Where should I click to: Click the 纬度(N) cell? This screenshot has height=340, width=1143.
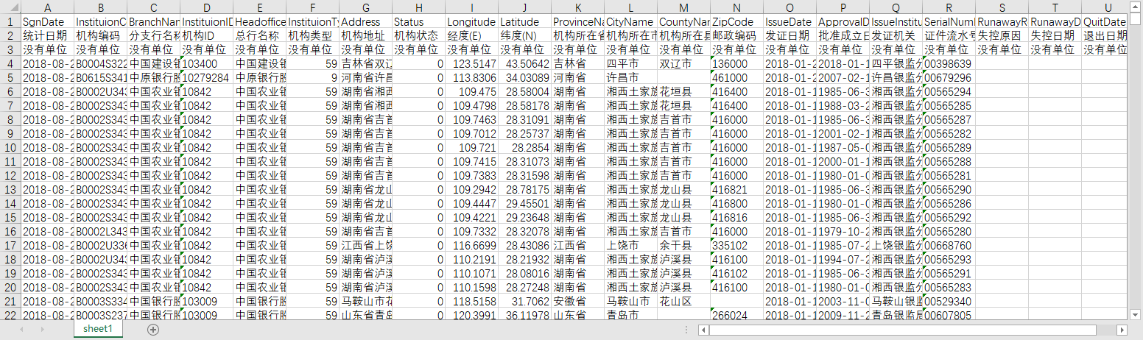(524, 36)
